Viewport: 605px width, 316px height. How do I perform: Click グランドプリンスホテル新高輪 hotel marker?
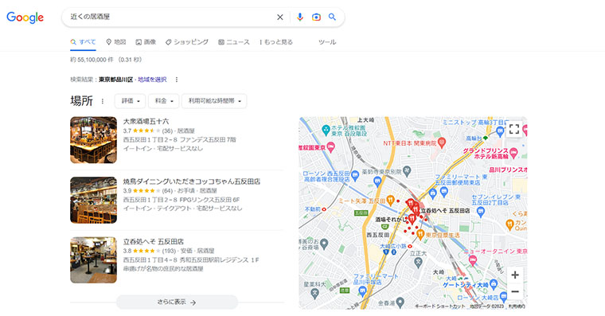pyautogui.click(x=513, y=154)
